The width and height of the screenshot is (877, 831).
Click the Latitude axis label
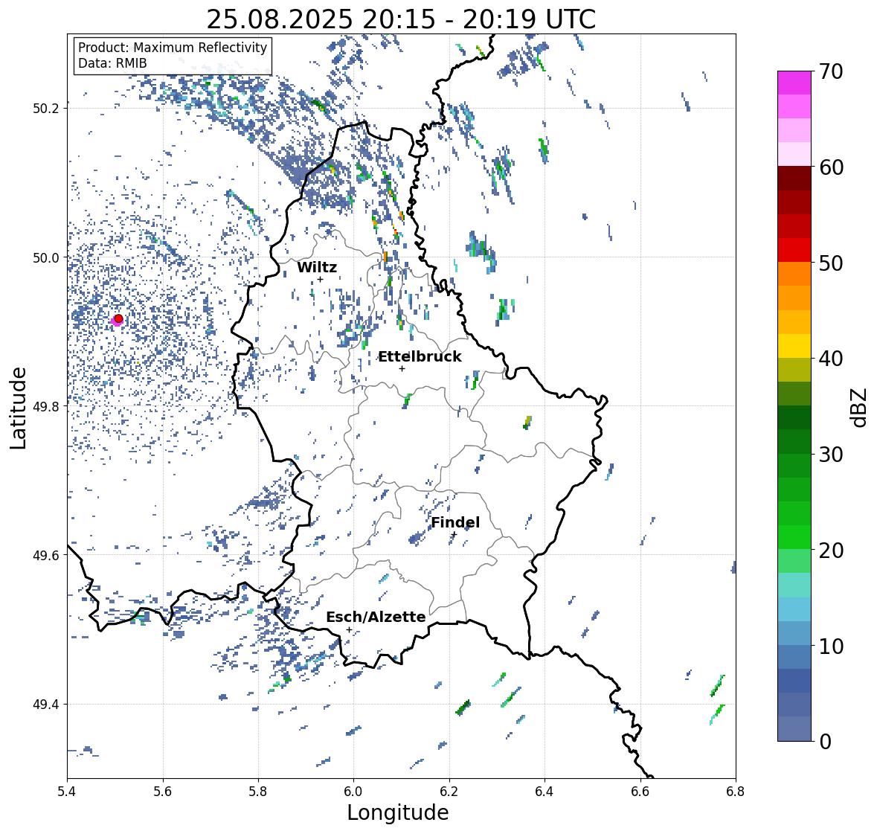click(19, 408)
